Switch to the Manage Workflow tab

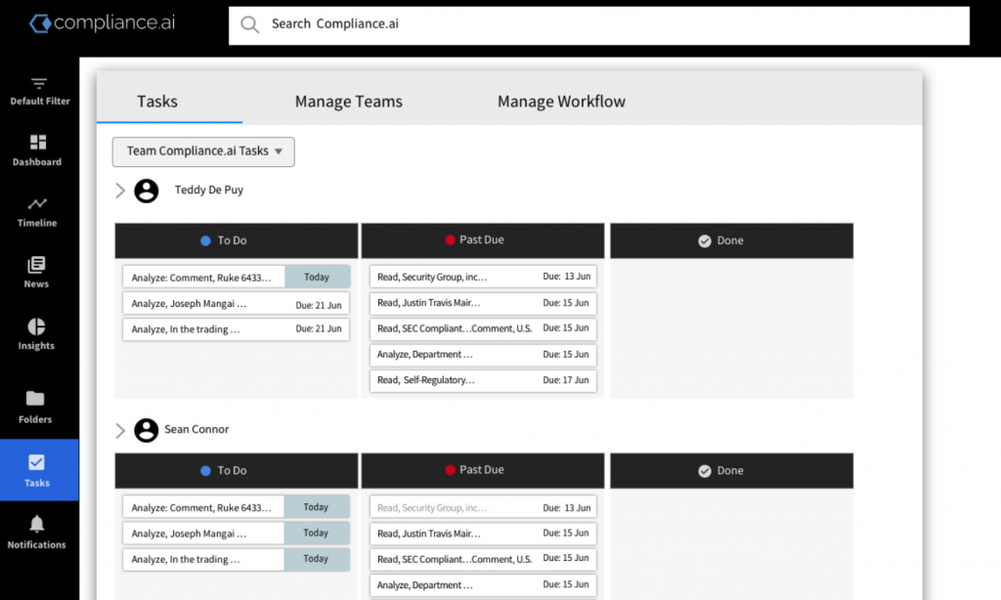coord(561,102)
